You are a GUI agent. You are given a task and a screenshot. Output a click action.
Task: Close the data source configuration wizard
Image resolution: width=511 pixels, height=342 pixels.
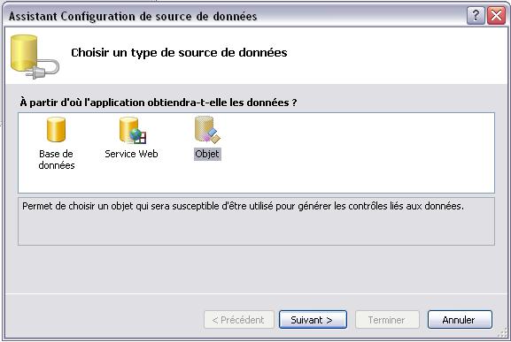(x=496, y=15)
